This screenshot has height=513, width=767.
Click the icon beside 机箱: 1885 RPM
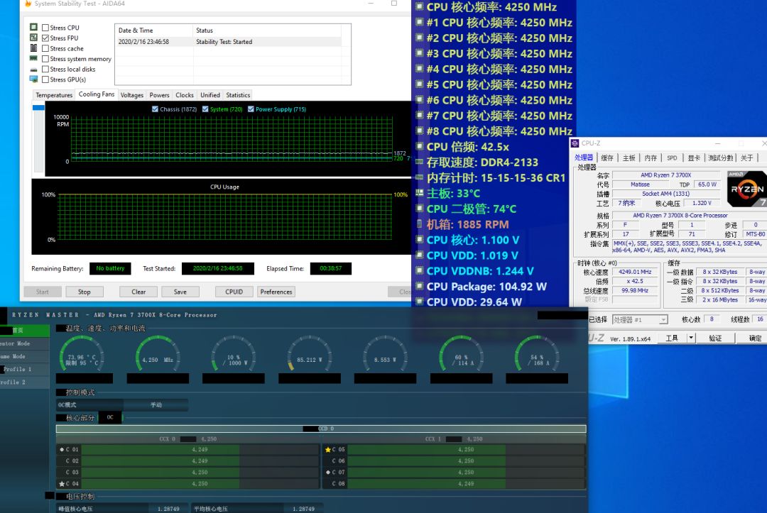419,224
